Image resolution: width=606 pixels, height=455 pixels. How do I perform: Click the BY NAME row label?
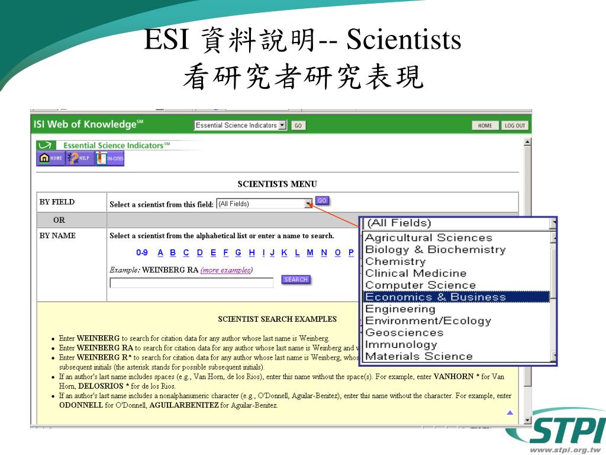(x=57, y=236)
